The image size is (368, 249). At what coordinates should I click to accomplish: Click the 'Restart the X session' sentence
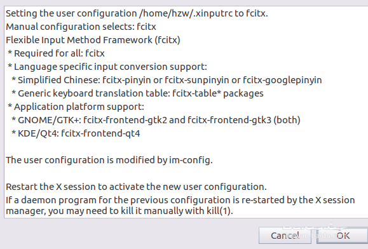click(x=136, y=187)
